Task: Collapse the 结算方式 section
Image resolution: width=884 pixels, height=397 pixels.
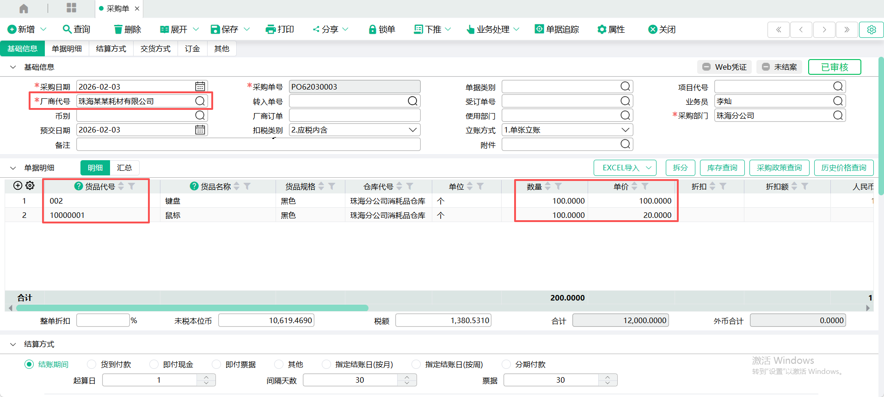Action: (13, 344)
